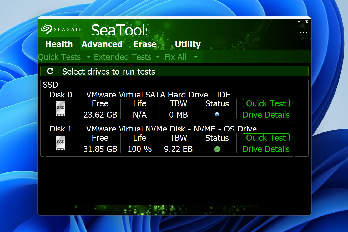The height and width of the screenshot is (232, 348).
Task: Expand the Fix All dropdown
Action: (x=195, y=57)
